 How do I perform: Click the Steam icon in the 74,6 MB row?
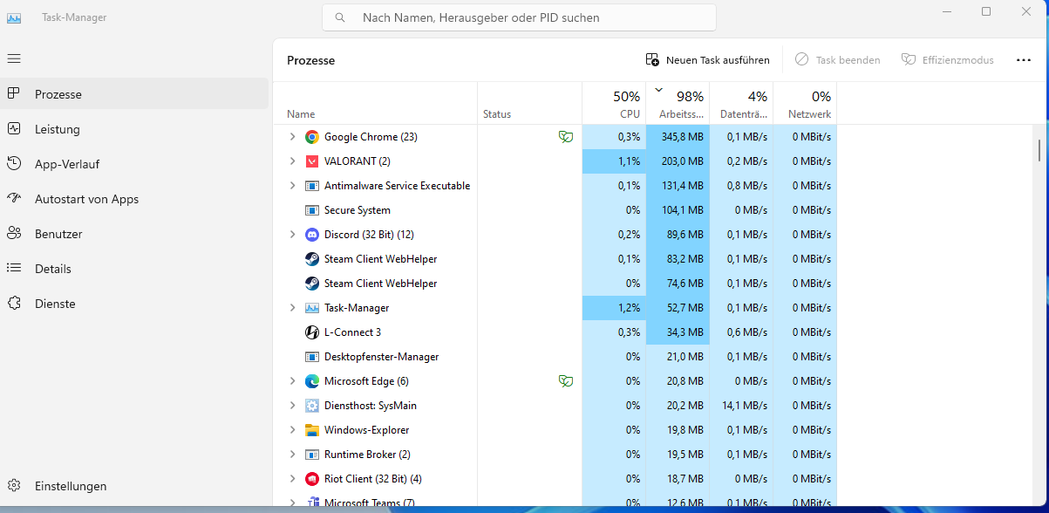click(x=312, y=284)
